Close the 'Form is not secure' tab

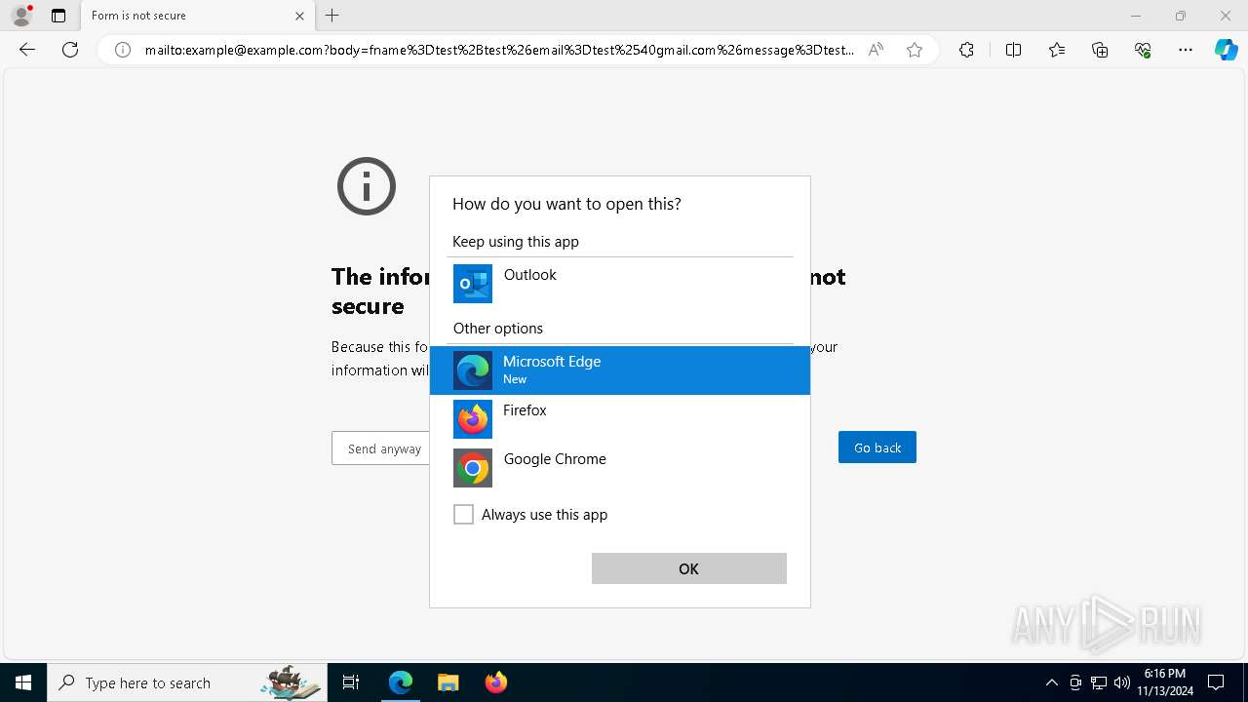299,16
